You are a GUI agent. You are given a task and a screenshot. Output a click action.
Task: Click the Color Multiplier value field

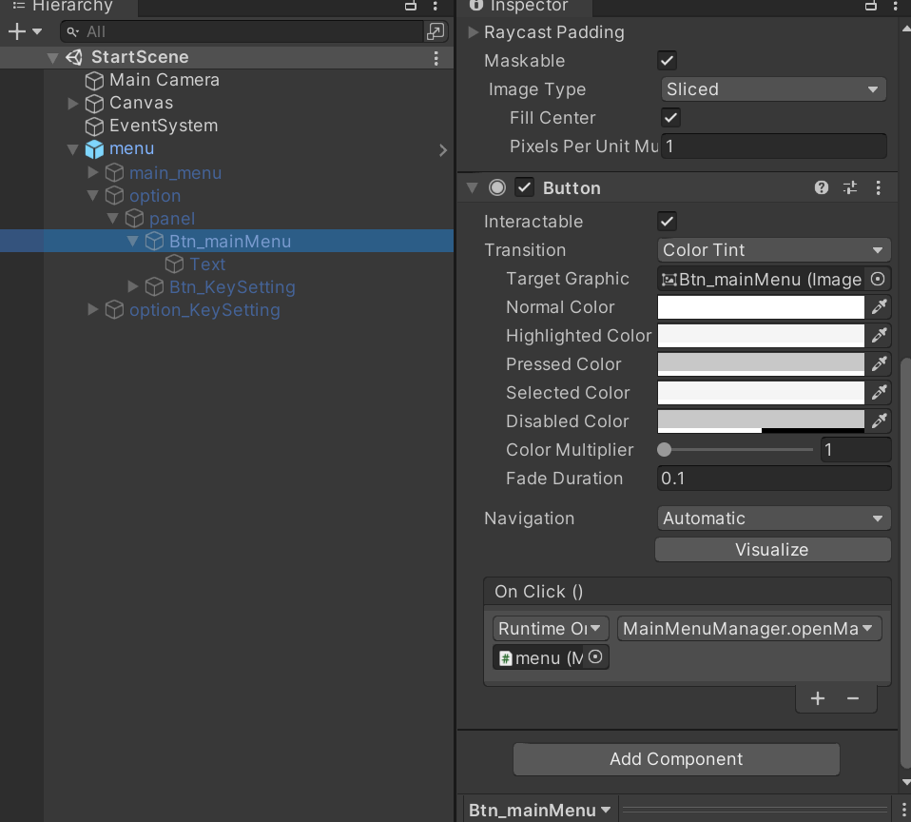[x=855, y=449]
